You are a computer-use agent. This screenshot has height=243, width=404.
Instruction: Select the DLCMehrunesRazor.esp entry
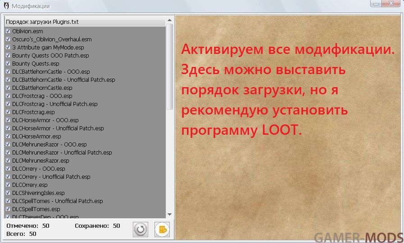point(41,160)
